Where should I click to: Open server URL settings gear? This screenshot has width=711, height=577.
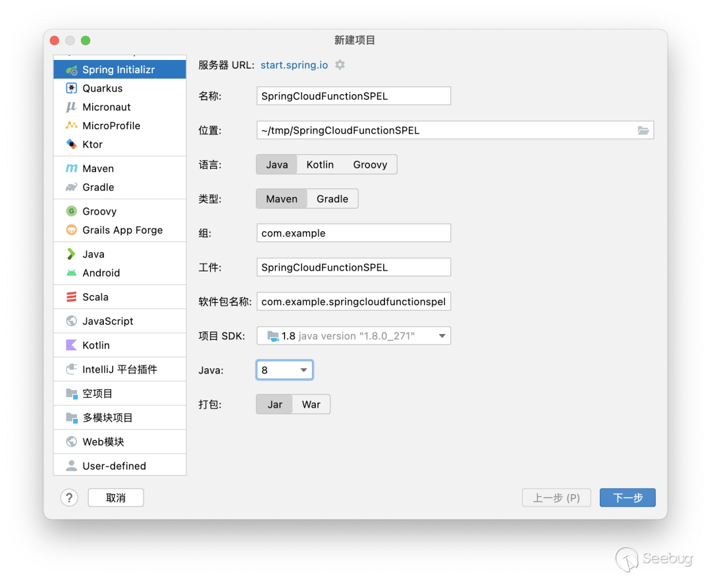[x=340, y=65]
